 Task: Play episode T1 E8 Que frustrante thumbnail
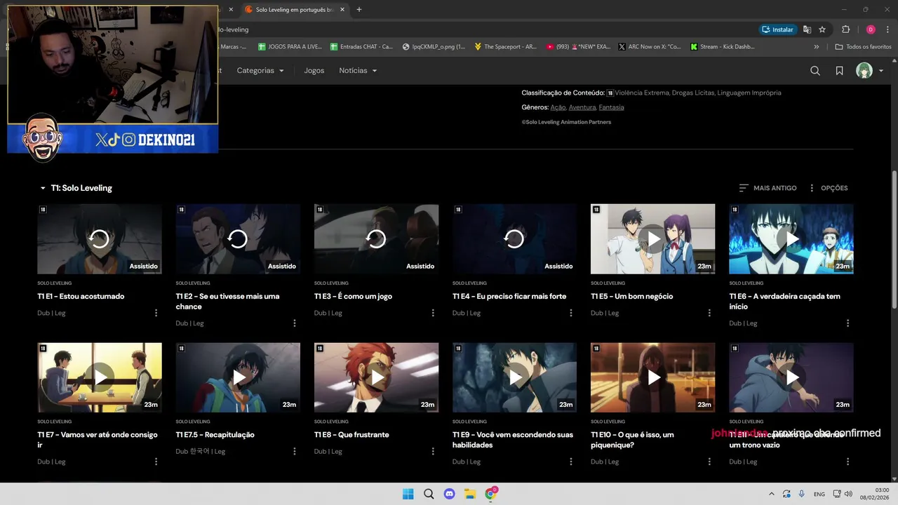click(x=376, y=377)
